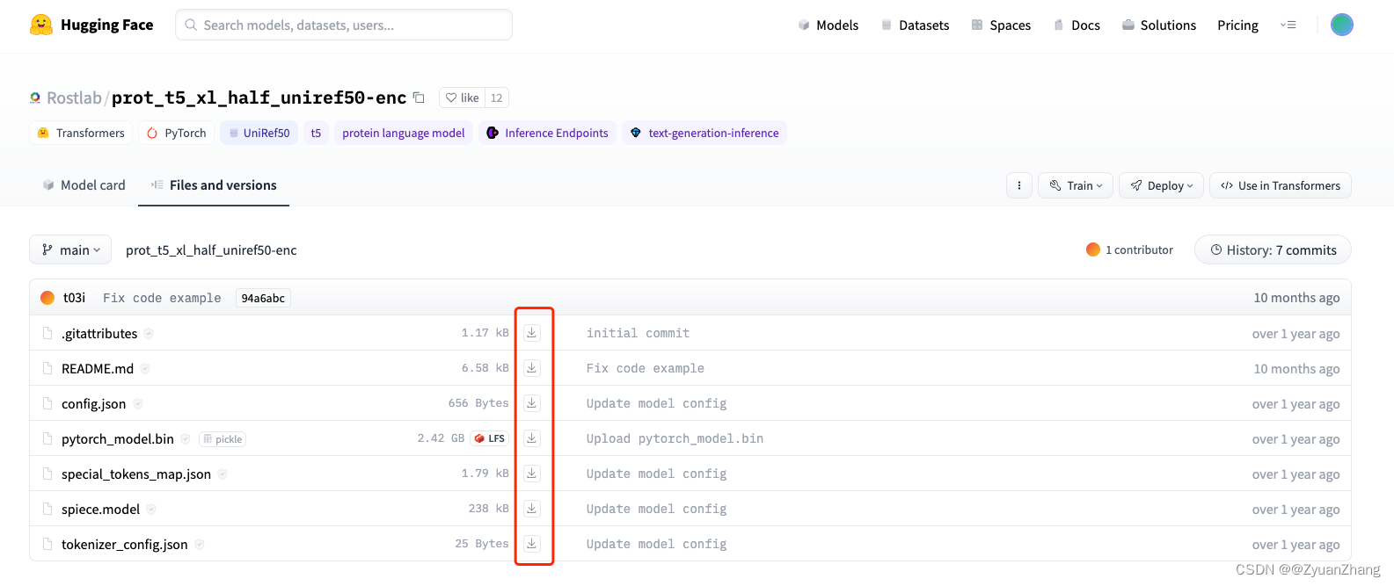Download the spiece.model file

click(x=532, y=509)
